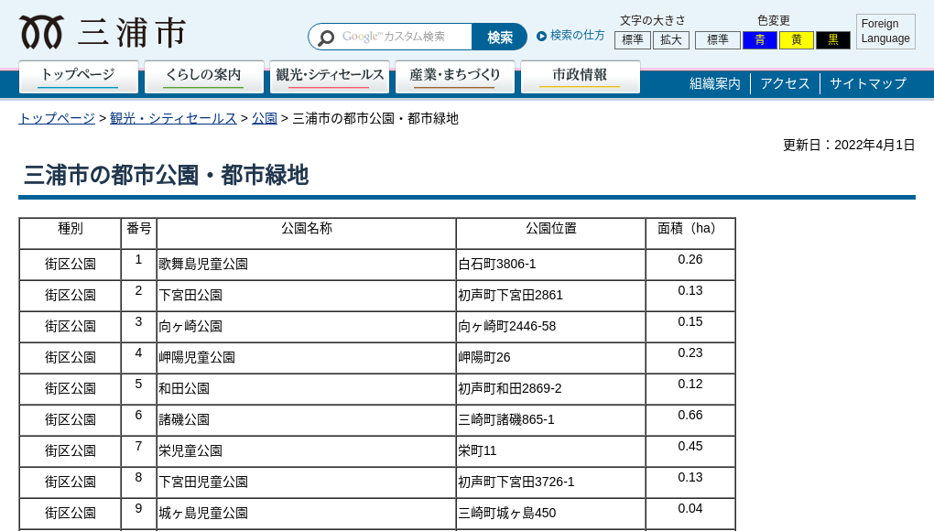Open the 市政情報 navigation tab
The image size is (934, 531).
click(x=580, y=76)
